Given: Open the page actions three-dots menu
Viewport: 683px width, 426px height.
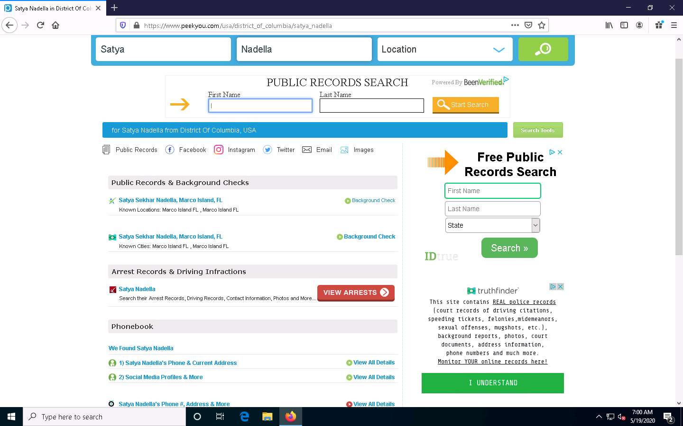Looking at the screenshot, I should [x=515, y=25].
